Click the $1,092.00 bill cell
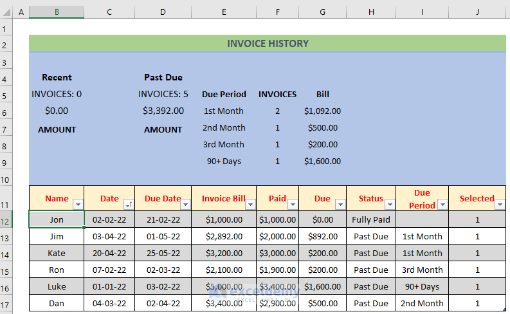The height and width of the screenshot is (314, 510). (x=322, y=111)
